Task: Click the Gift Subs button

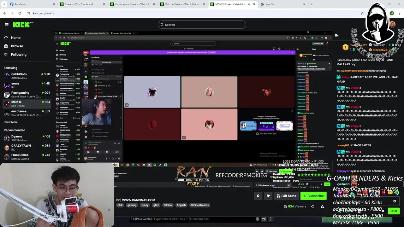Action: point(286,196)
